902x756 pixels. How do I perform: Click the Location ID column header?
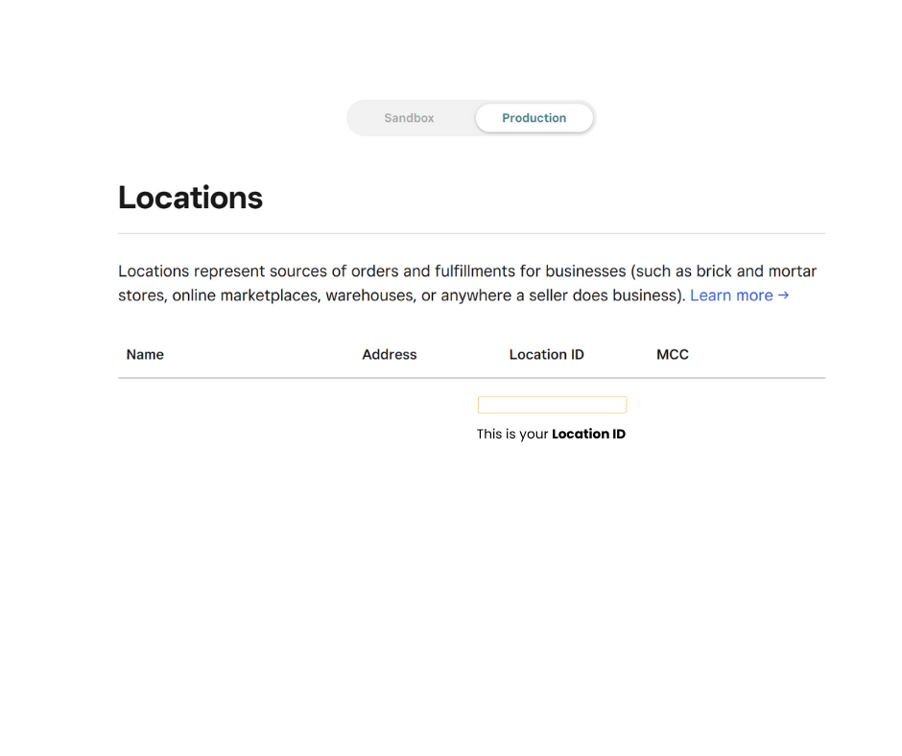[x=546, y=355]
